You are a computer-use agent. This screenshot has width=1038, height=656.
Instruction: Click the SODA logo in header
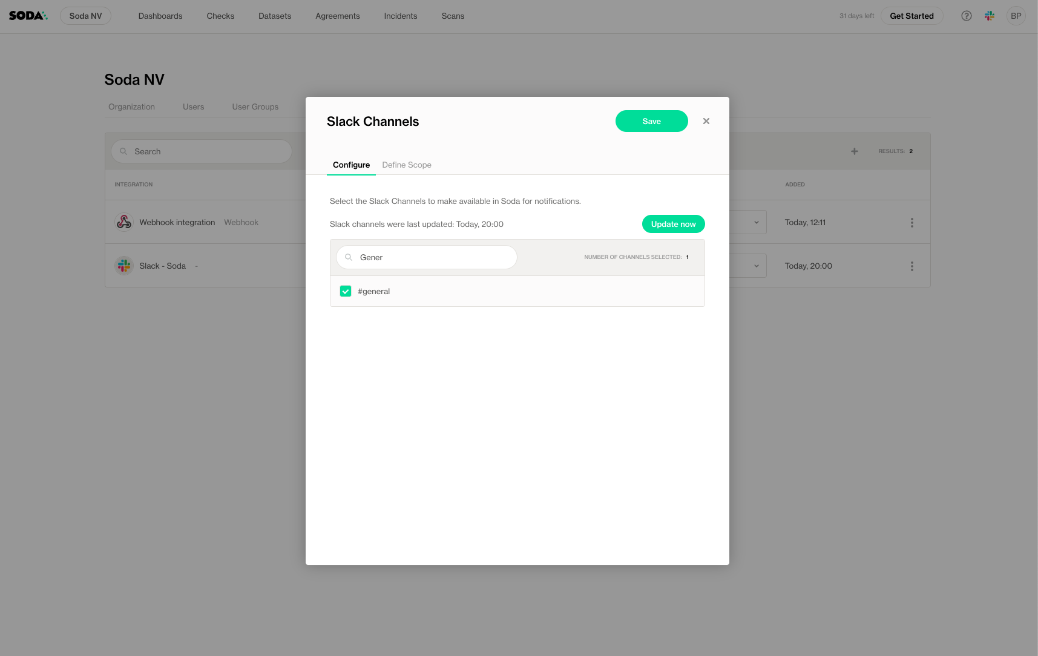point(28,16)
